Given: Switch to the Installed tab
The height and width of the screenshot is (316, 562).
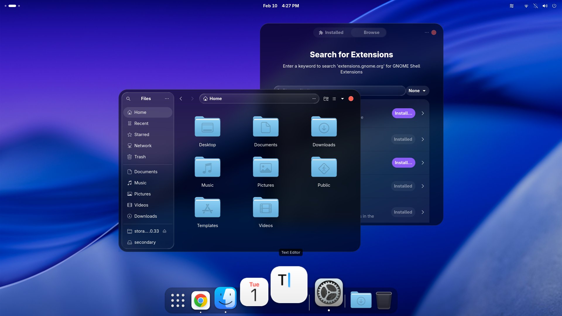Looking at the screenshot, I should point(331,32).
